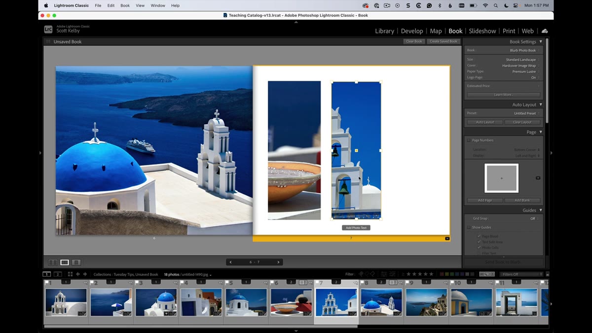Click the Lrc application logo
Viewport: 592px width, 333px height.
point(48,30)
